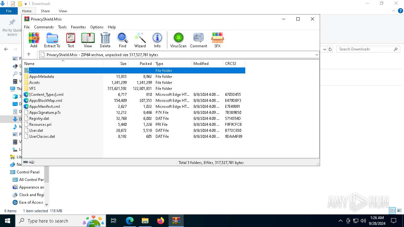
Task: Open the Explorer File tab
Action: click(9, 11)
